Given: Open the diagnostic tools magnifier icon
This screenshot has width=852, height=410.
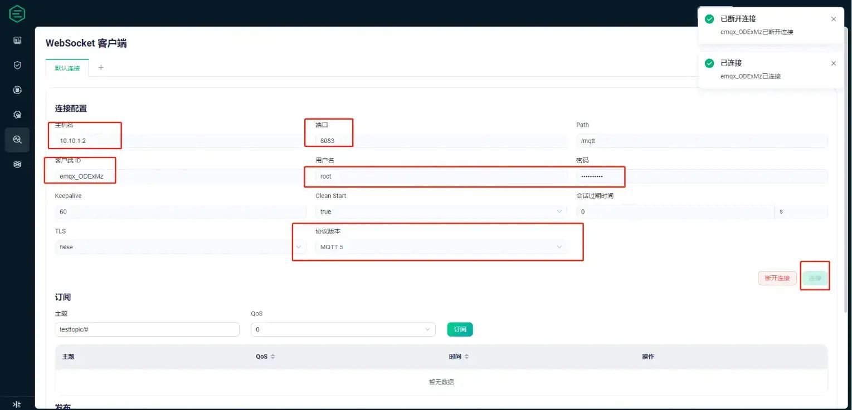Looking at the screenshot, I should click(x=17, y=140).
